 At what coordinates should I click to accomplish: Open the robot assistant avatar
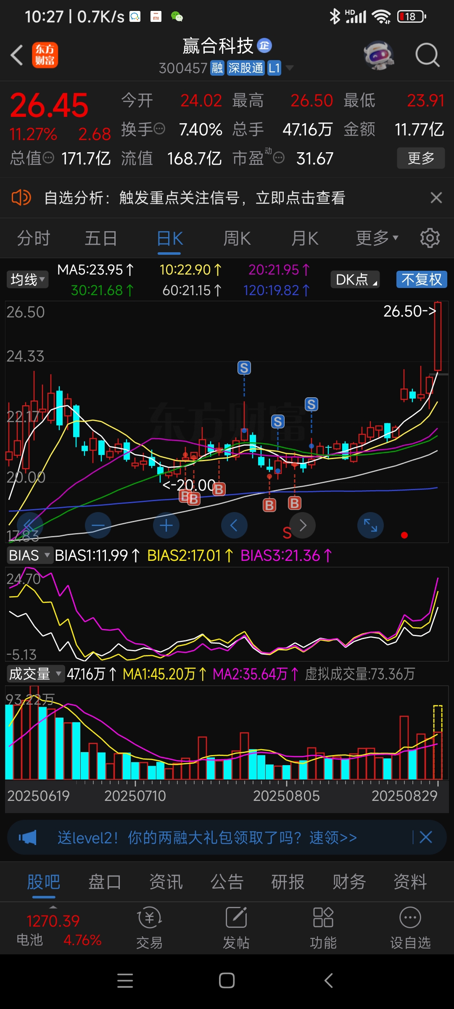click(x=379, y=55)
